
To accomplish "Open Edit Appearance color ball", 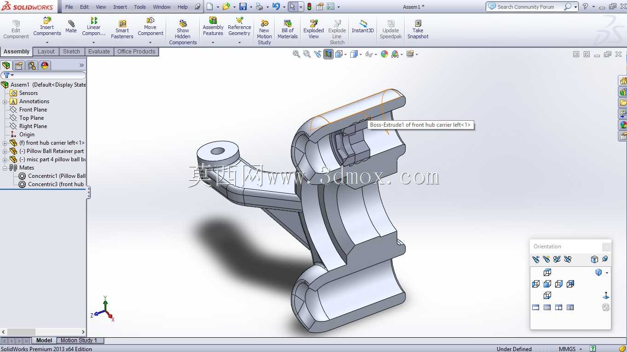I will (x=384, y=54).
